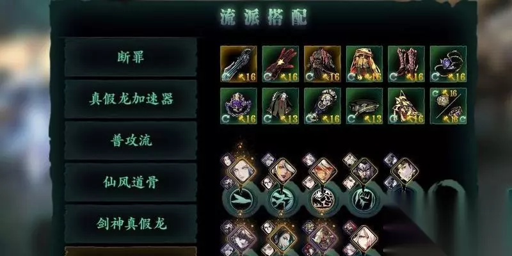Select the red gloves equipment icon

280,64
